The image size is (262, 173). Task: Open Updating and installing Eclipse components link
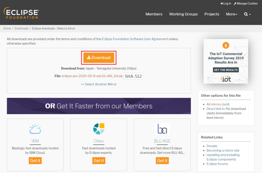point(223,157)
